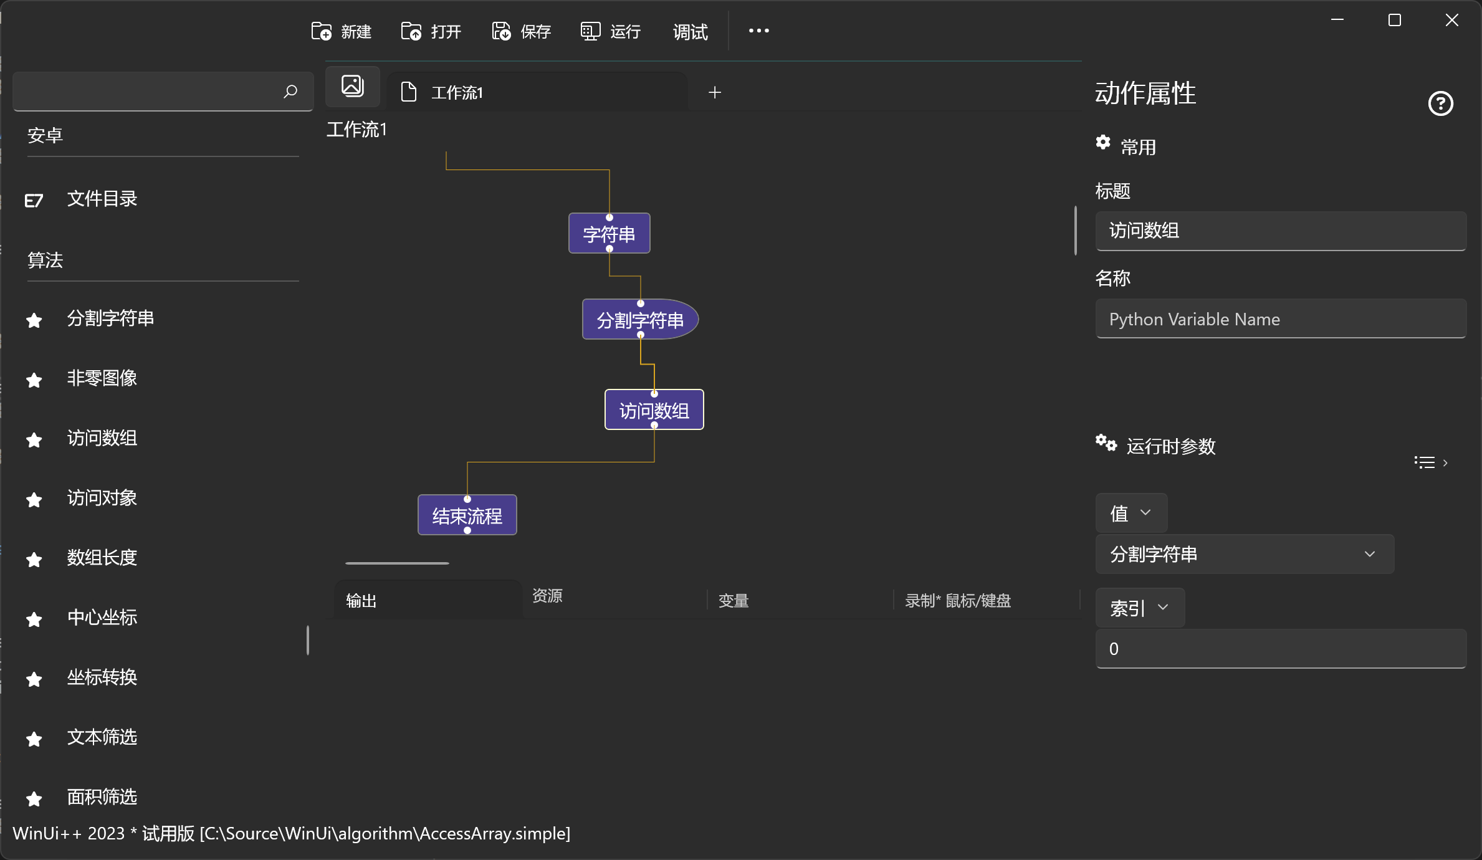Select the 录制* 鼠标/键盘 tab

coord(959,600)
